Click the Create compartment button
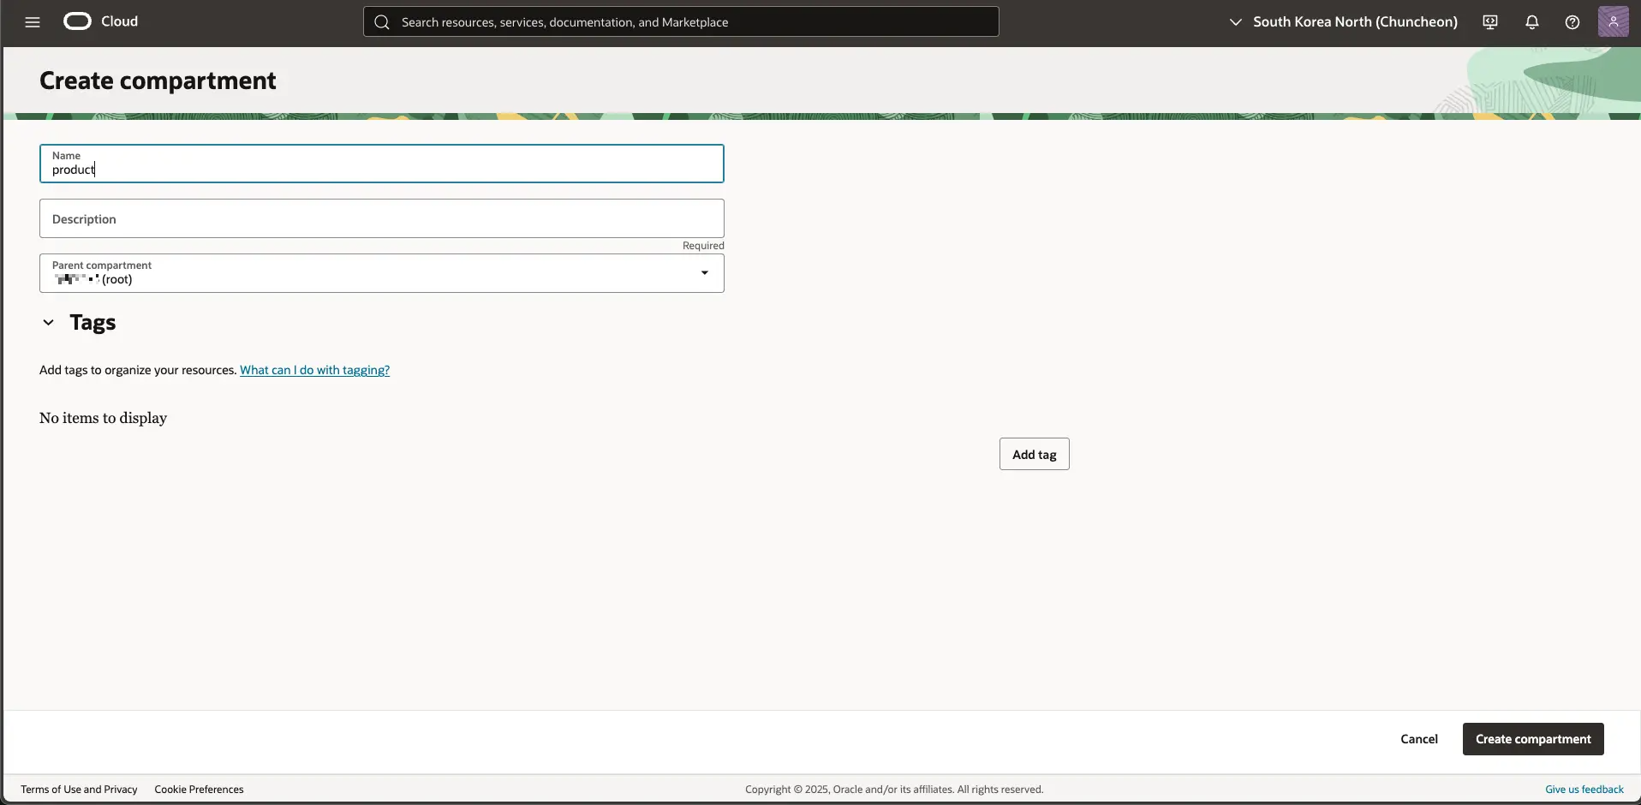 coord(1533,739)
